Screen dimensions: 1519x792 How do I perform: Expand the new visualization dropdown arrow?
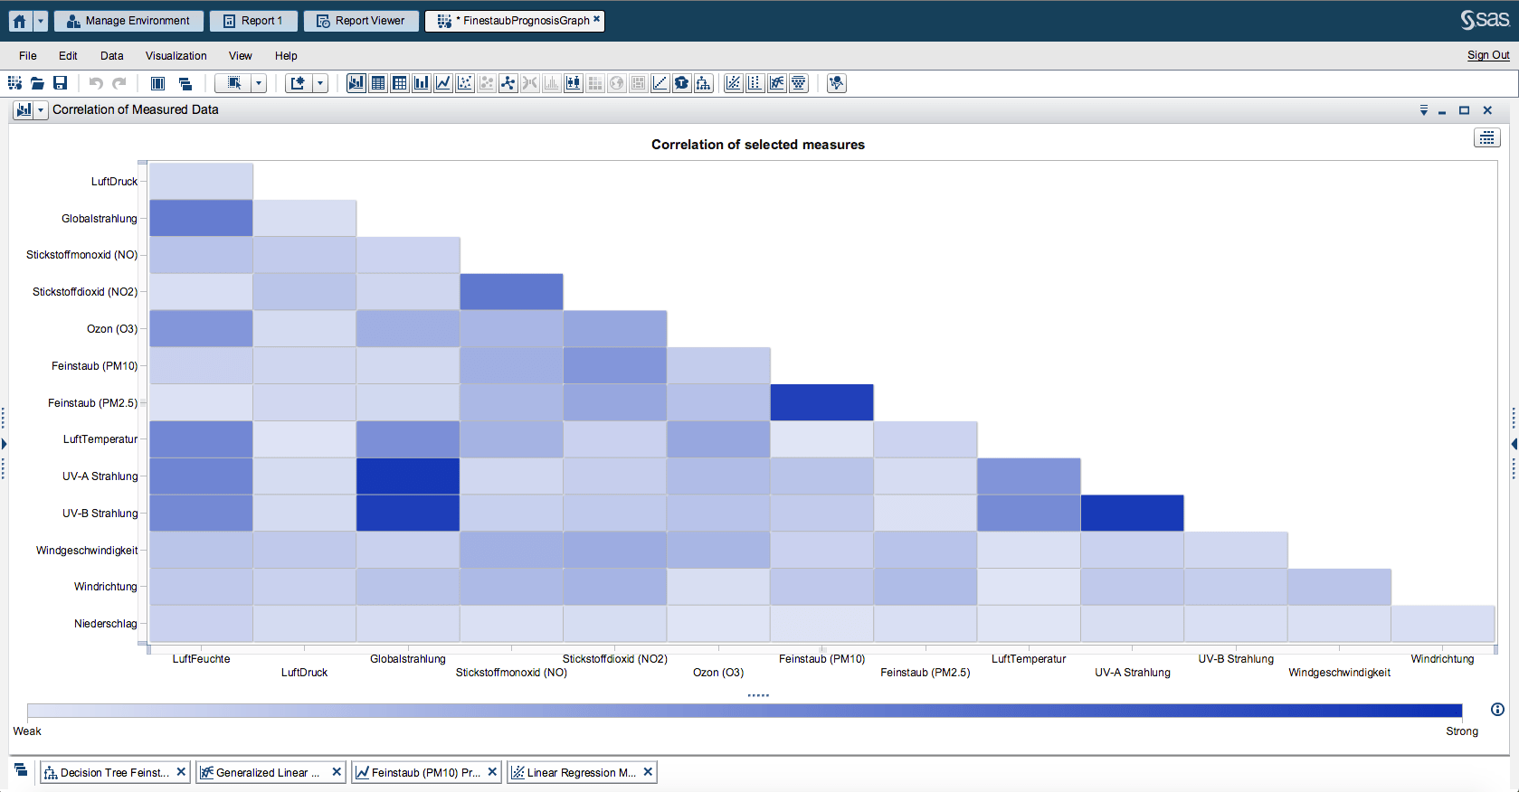pos(319,83)
